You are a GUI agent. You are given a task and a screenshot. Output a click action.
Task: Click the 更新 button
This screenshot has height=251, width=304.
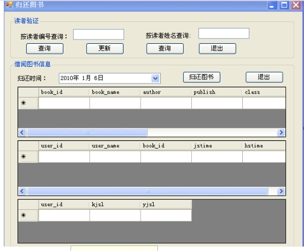(105, 49)
